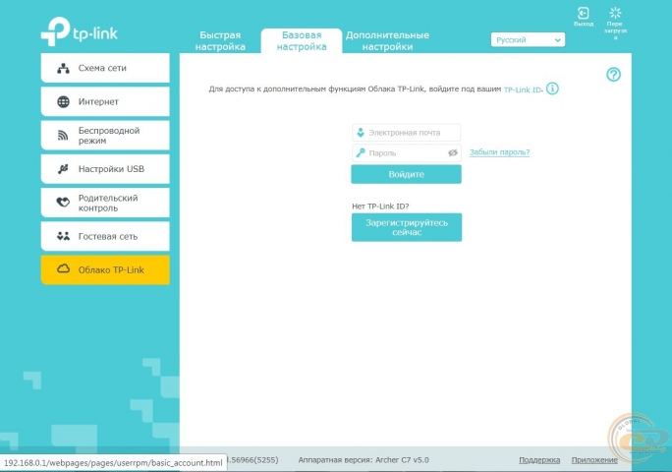Open the Гостевая сеть menu item
This screenshot has width=672, height=472.
pyautogui.click(x=105, y=236)
